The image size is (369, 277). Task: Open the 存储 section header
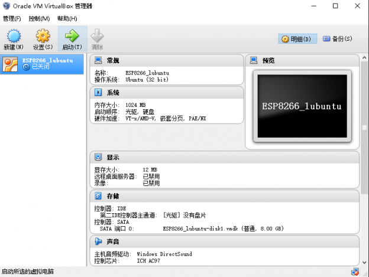(225, 195)
